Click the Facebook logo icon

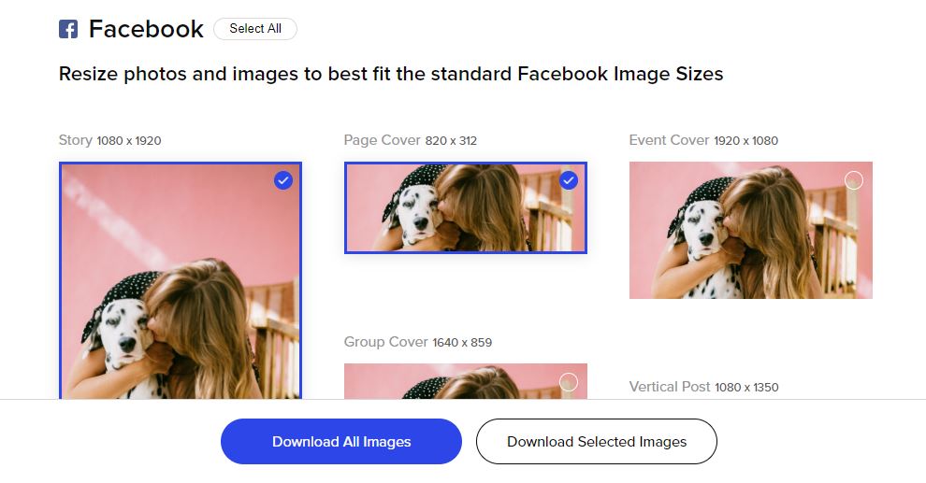pos(68,29)
